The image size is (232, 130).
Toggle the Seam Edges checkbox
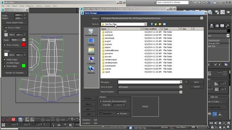(4, 66)
